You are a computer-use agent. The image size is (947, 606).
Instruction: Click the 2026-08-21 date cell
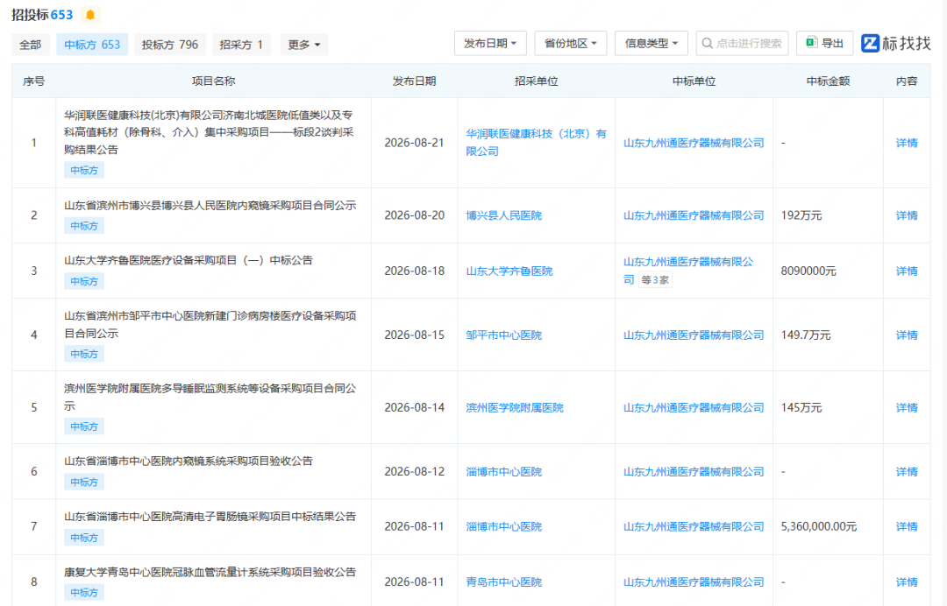point(414,143)
